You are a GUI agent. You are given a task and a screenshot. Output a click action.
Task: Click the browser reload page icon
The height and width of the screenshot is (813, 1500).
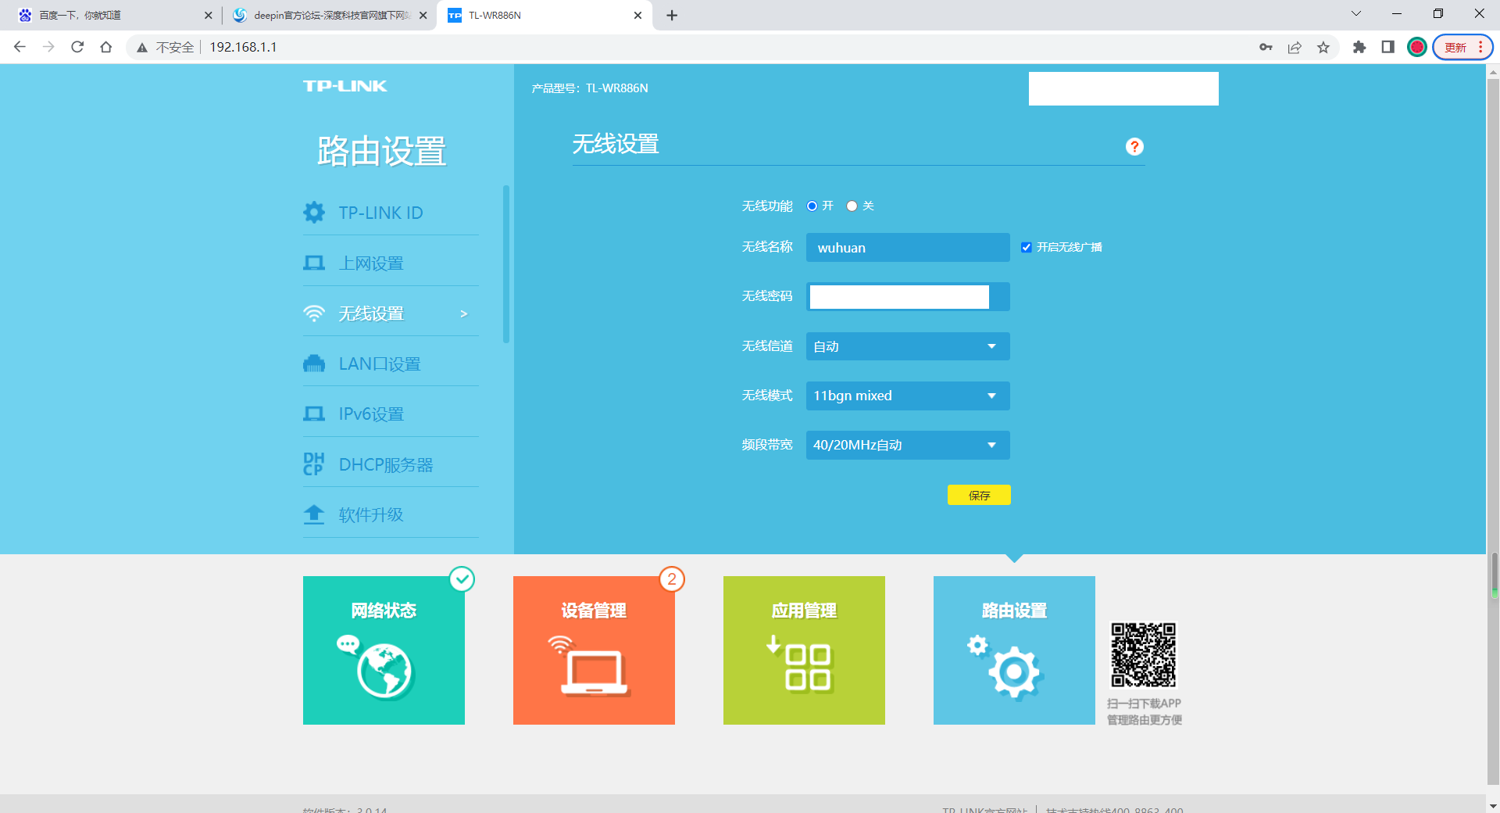tap(77, 47)
